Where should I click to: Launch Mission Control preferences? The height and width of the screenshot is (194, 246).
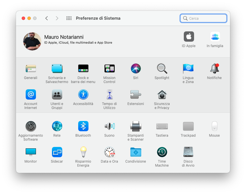click(109, 68)
